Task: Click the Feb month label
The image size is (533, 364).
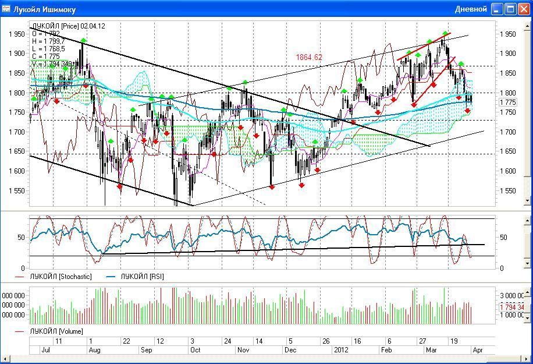Action: coord(386,349)
